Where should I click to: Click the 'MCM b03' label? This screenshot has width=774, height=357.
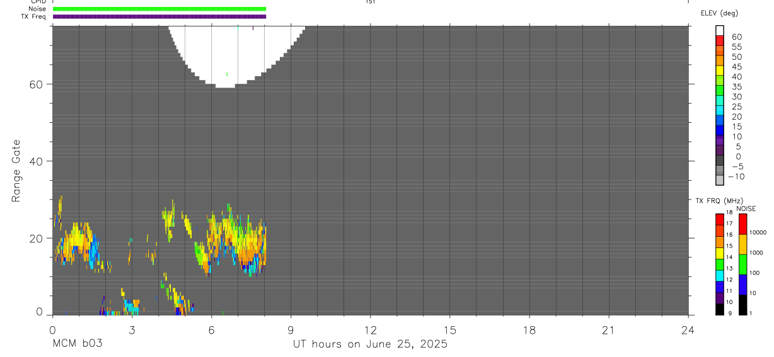pyautogui.click(x=77, y=344)
